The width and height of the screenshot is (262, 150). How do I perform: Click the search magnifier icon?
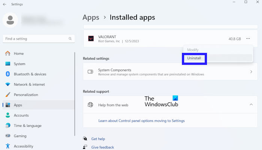coord(70,39)
